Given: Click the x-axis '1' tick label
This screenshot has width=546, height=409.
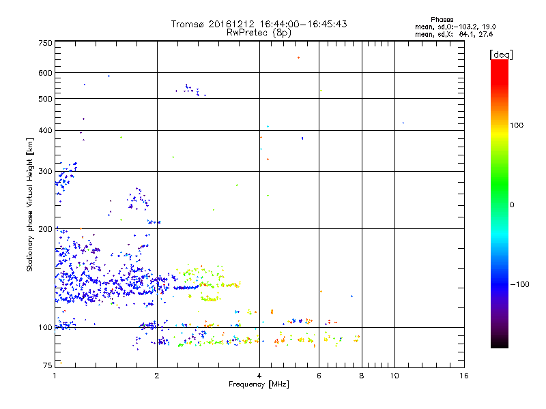Looking at the screenshot, I should (x=55, y=376).
